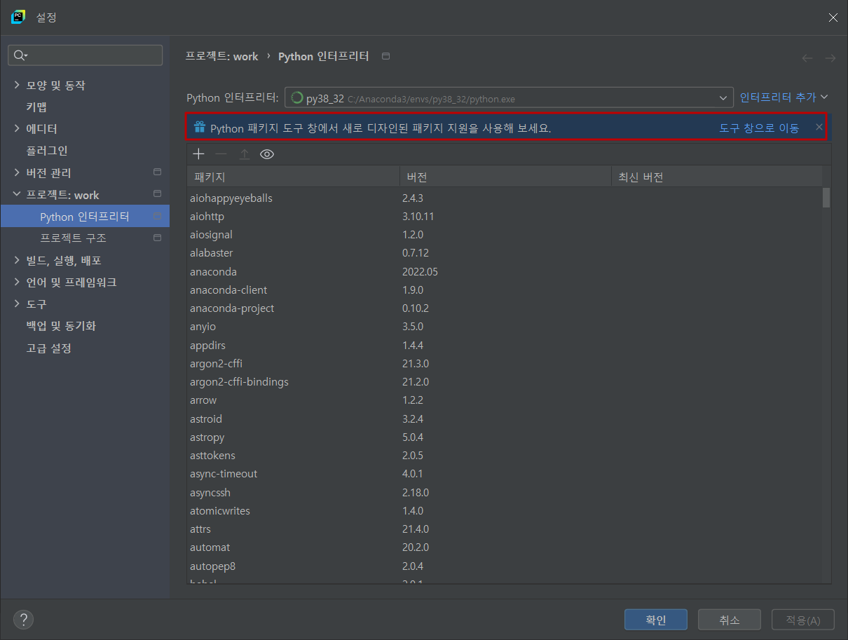Select the anaconda-project package row

click(x=505, y=308)
